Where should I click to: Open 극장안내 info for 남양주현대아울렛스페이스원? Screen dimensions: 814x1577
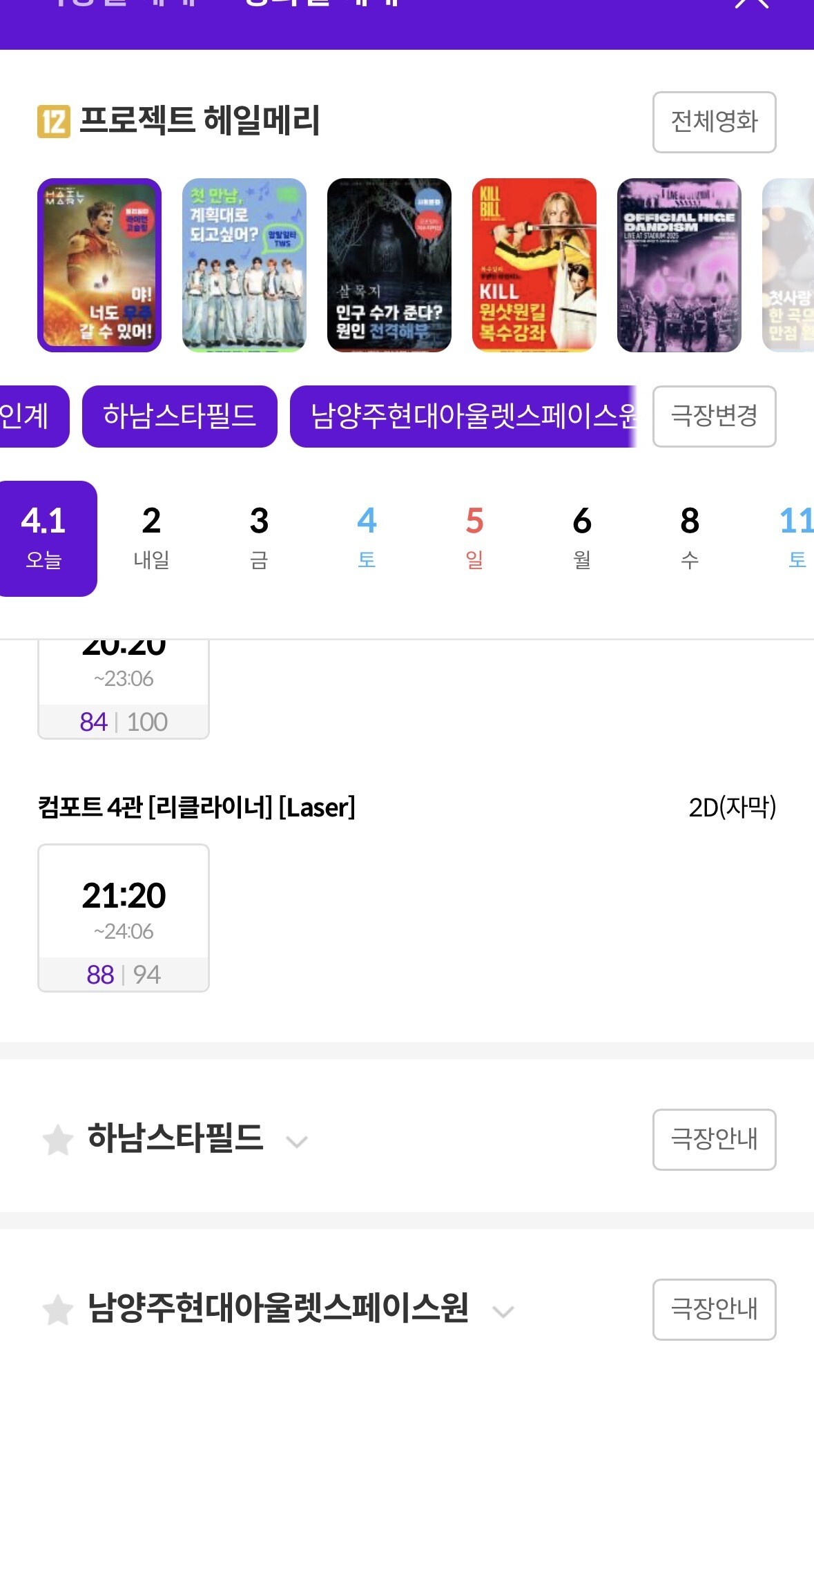pyautogui.click(x=714, y=1310)
